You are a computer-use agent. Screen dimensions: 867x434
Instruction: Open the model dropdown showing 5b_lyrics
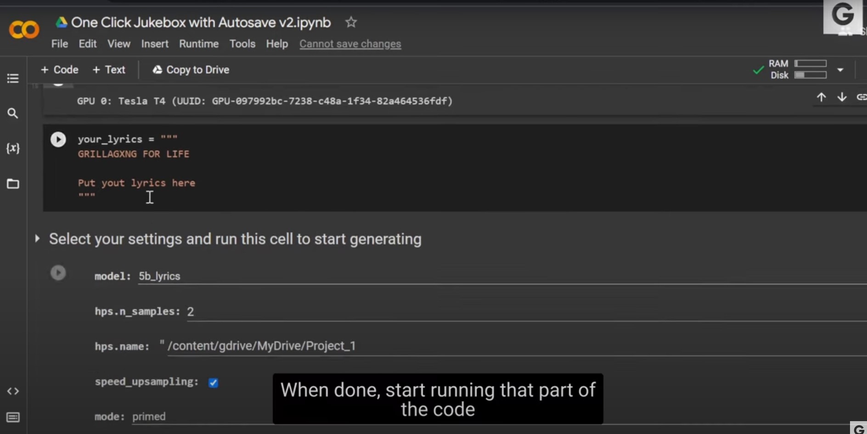click(x=502, y=276)
